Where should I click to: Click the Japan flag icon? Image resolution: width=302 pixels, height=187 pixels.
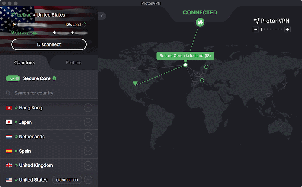coord(9,122)
